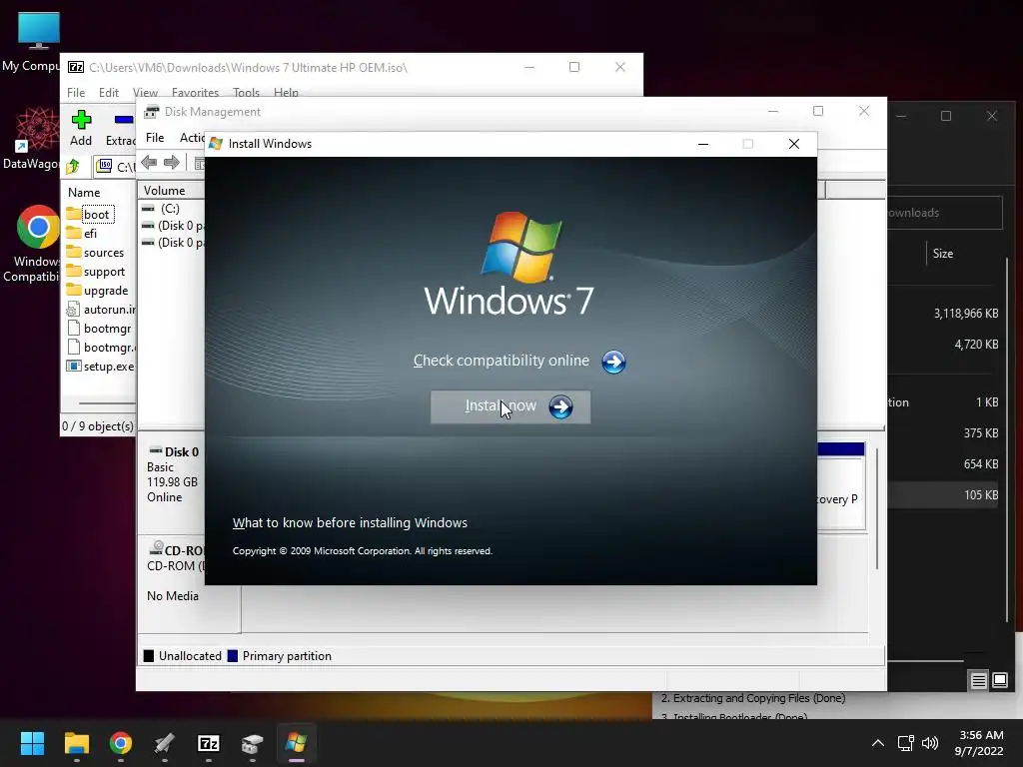Minimize the Install Windows dialog
This screenshot has width=1023, height=767.
(702, 144)
